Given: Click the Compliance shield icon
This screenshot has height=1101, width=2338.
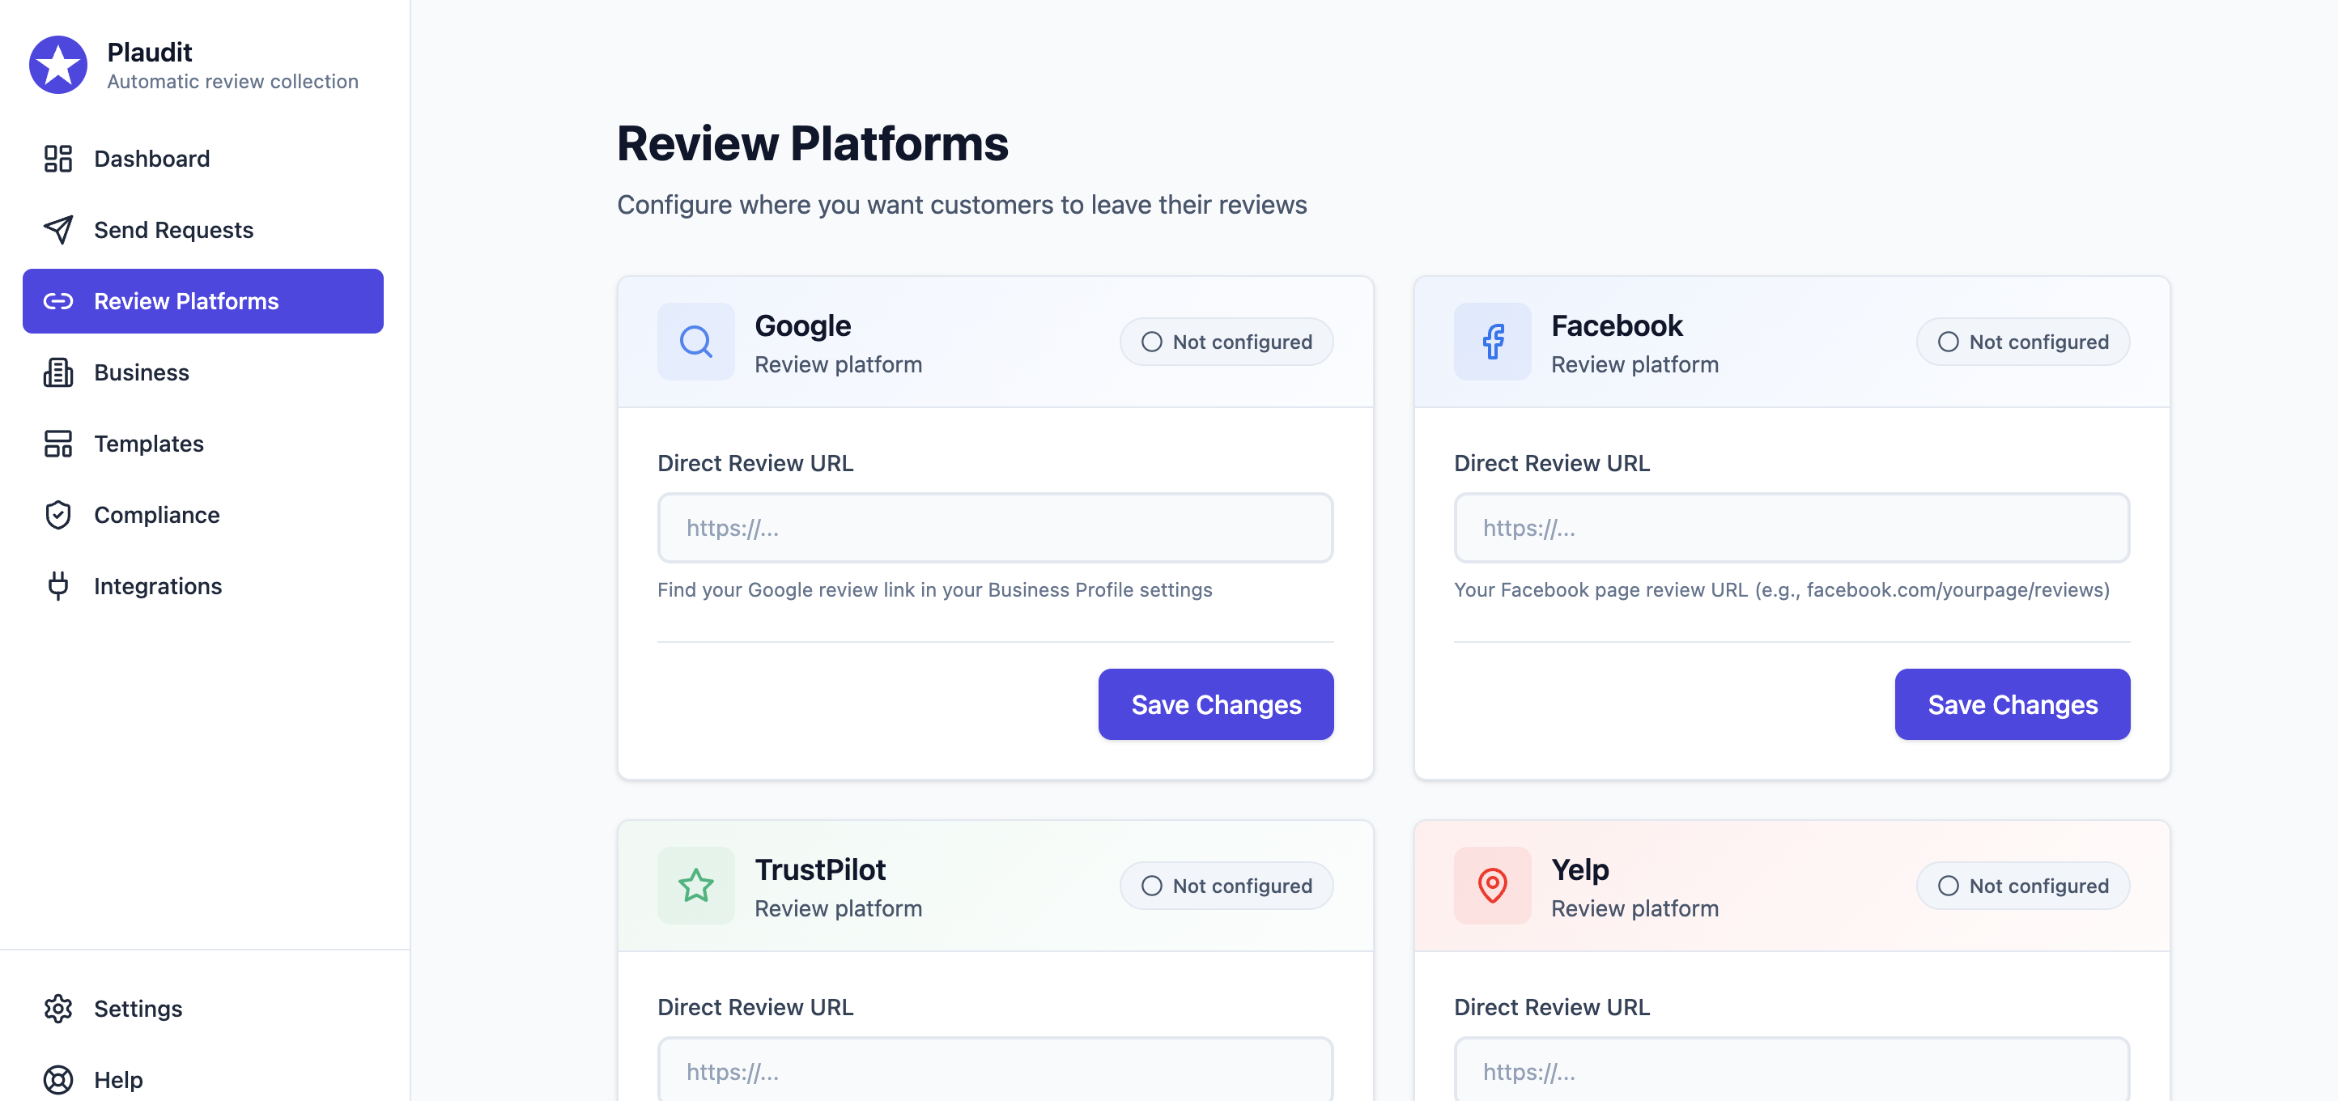Looking at the screenshot, I should 58,515.
